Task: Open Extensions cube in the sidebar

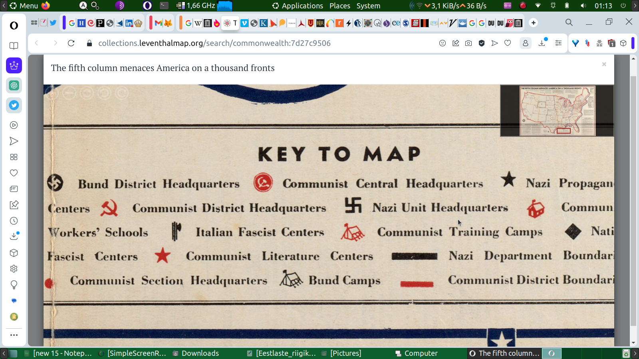Action: tap(14, 253)
